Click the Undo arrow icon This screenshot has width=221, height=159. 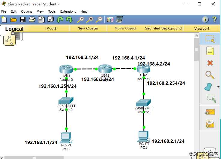(x=60, y=20)
